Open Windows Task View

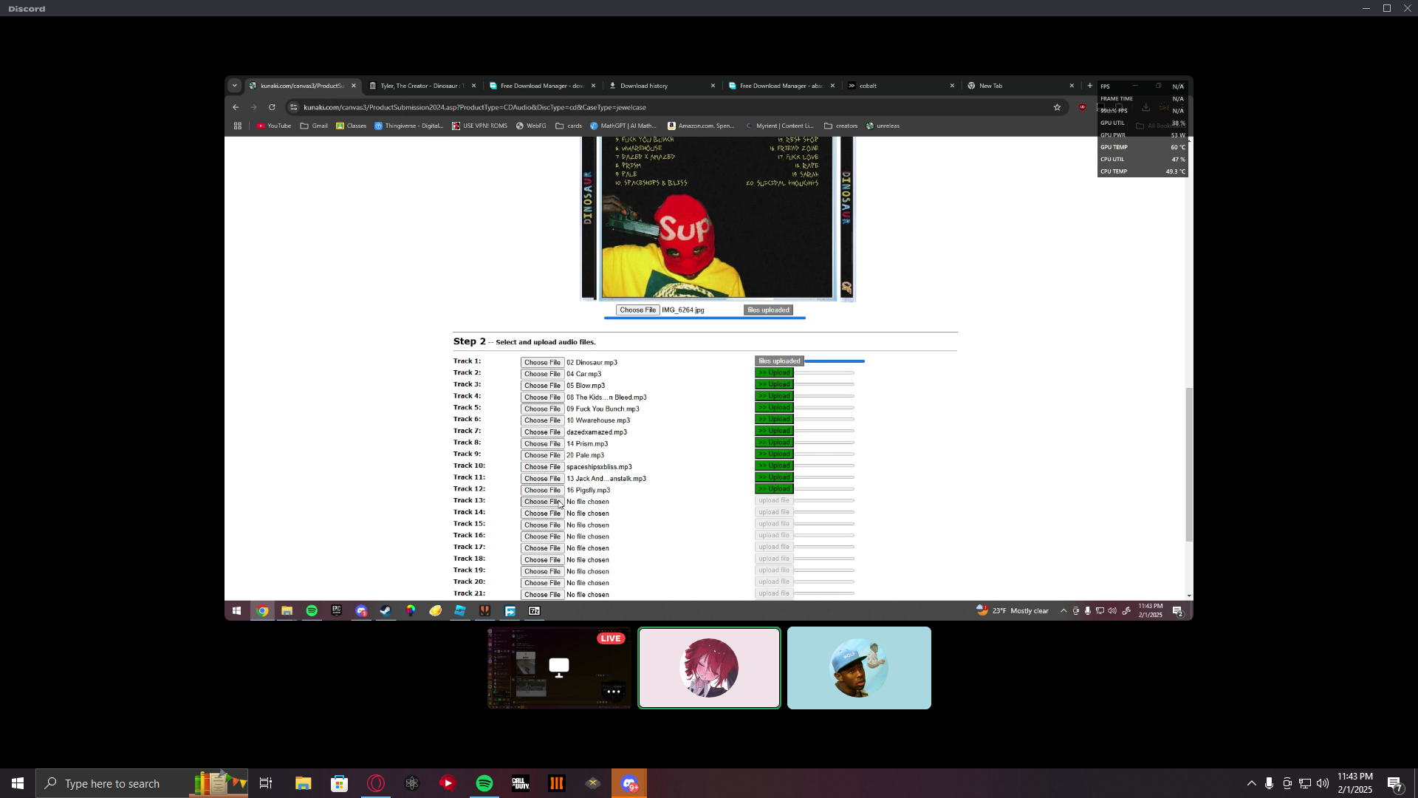(266, 783)
